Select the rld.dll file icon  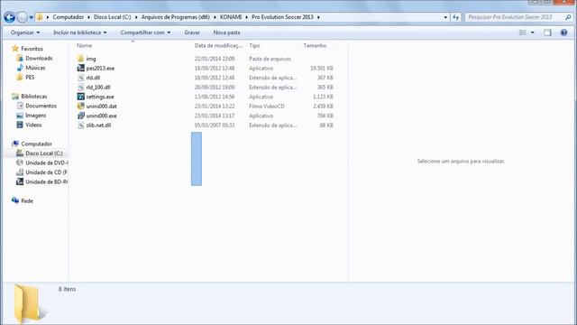click(x=80, y=78)
